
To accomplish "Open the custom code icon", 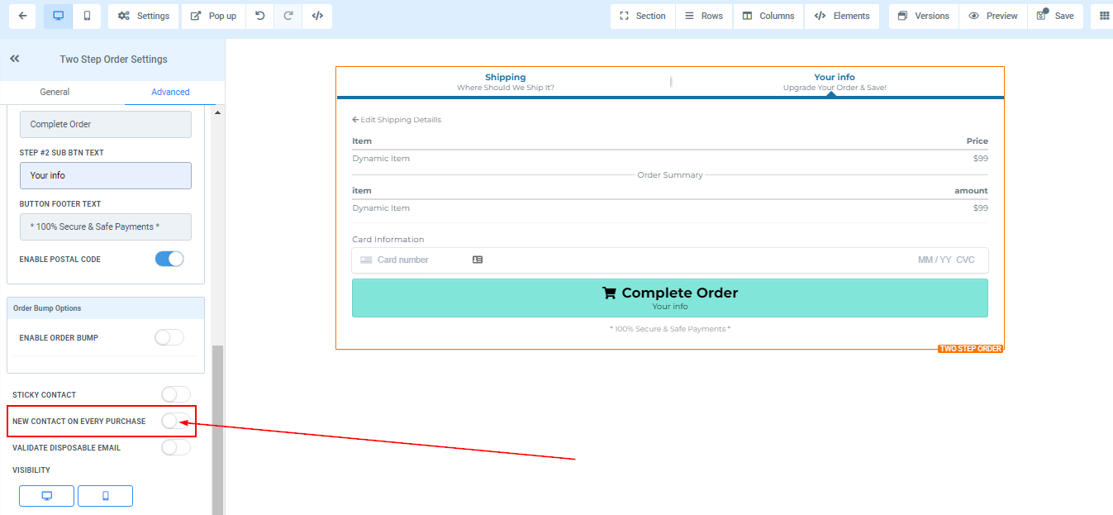I will [x=317, y=16].
